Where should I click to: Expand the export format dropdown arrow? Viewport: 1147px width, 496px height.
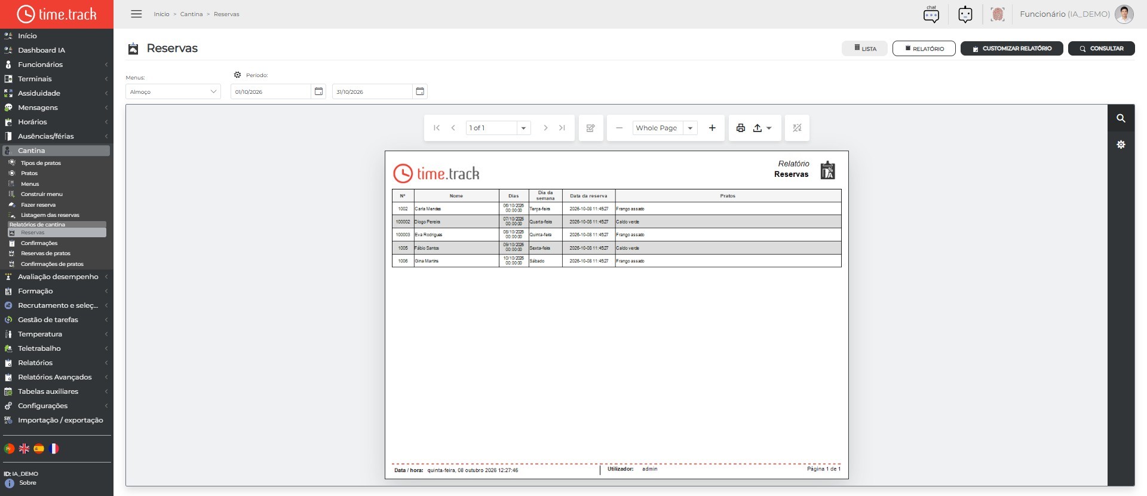pyautogui.click(x=769, y=128)
